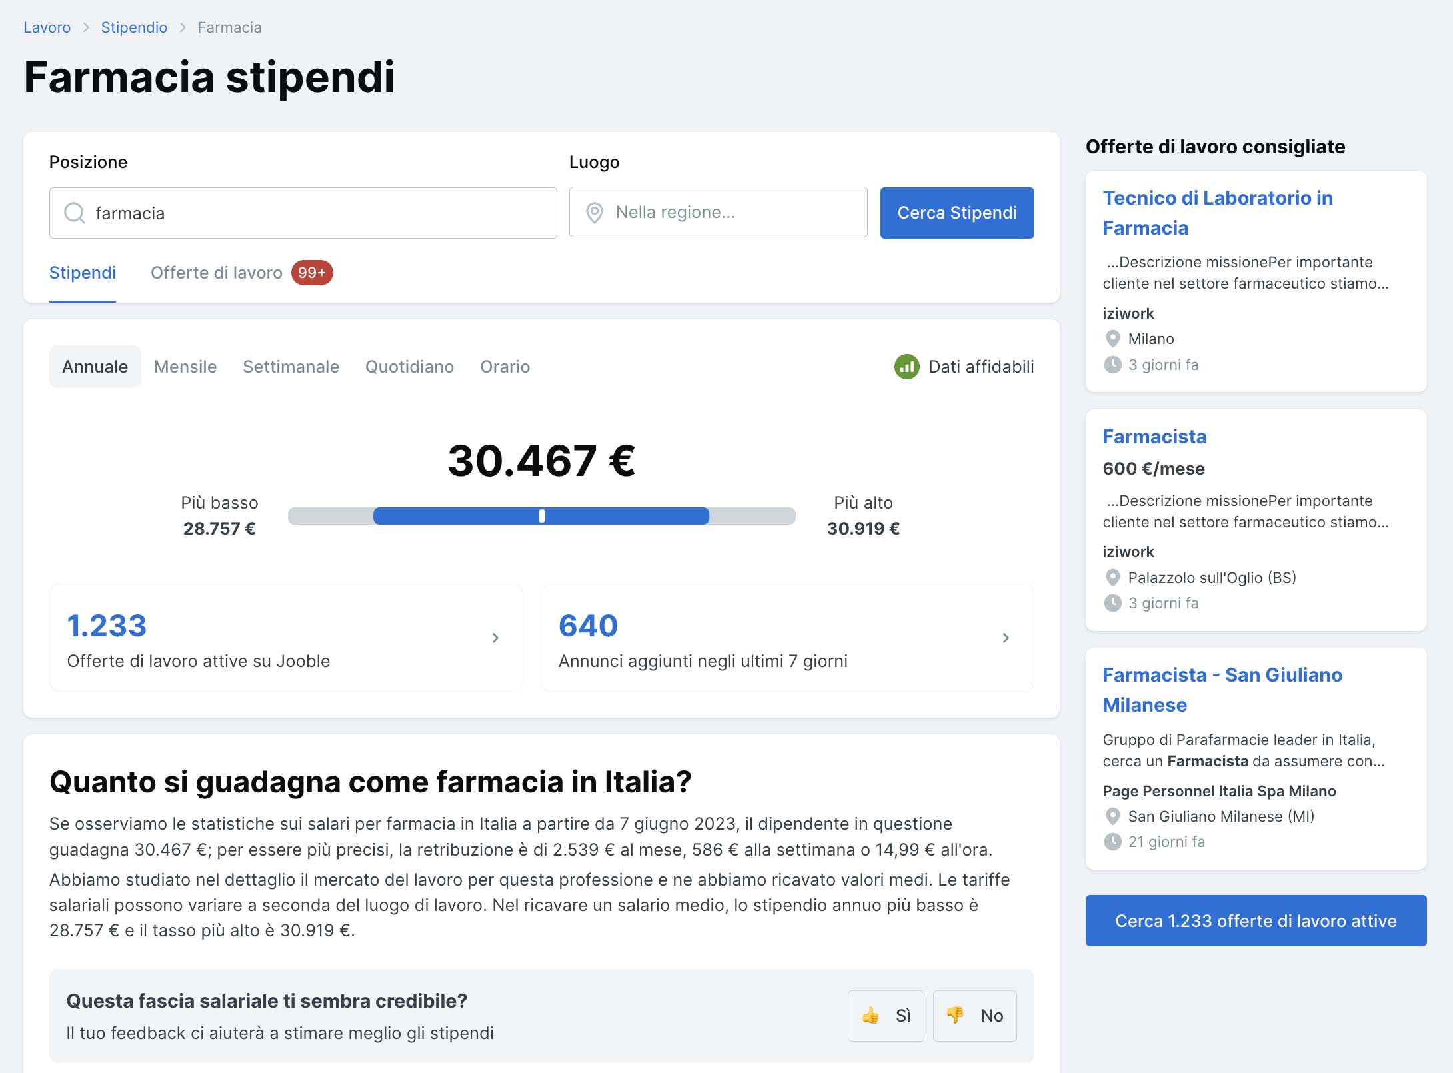The height and width of the screenshot is (1073, 1453).
Task: Click the Milano location pin icon
Action: pos(1112,339)
